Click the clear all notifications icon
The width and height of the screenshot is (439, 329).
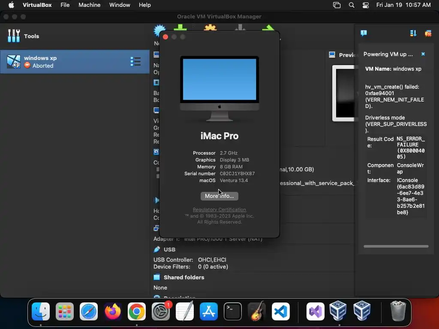(x=428, y=33)
